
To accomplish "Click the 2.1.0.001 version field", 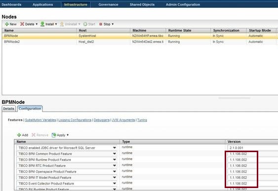I will [x=253, y=148].
